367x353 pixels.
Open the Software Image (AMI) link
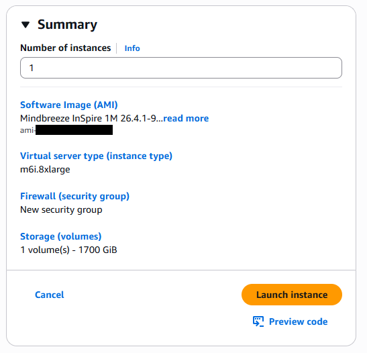coord(69,105)
